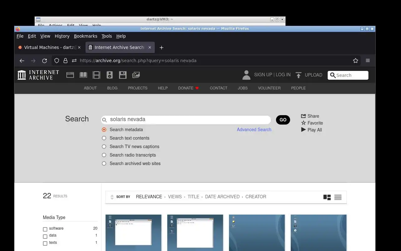Click the Firefox window icon in title bar

click(x=18, y=29)
